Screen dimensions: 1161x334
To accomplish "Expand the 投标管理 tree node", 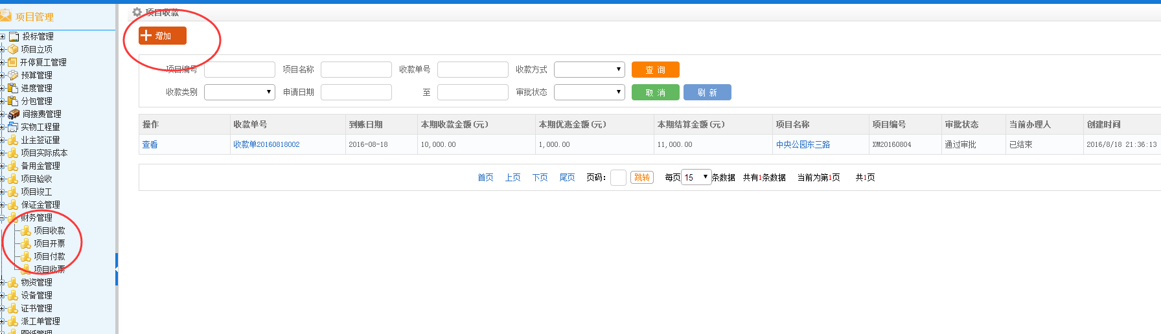I will [3, 37].
